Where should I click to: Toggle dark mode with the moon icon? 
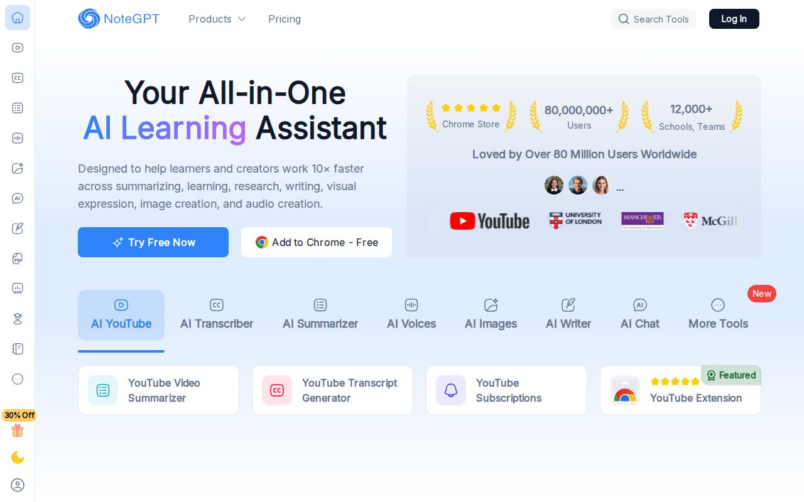coord(18,457)
